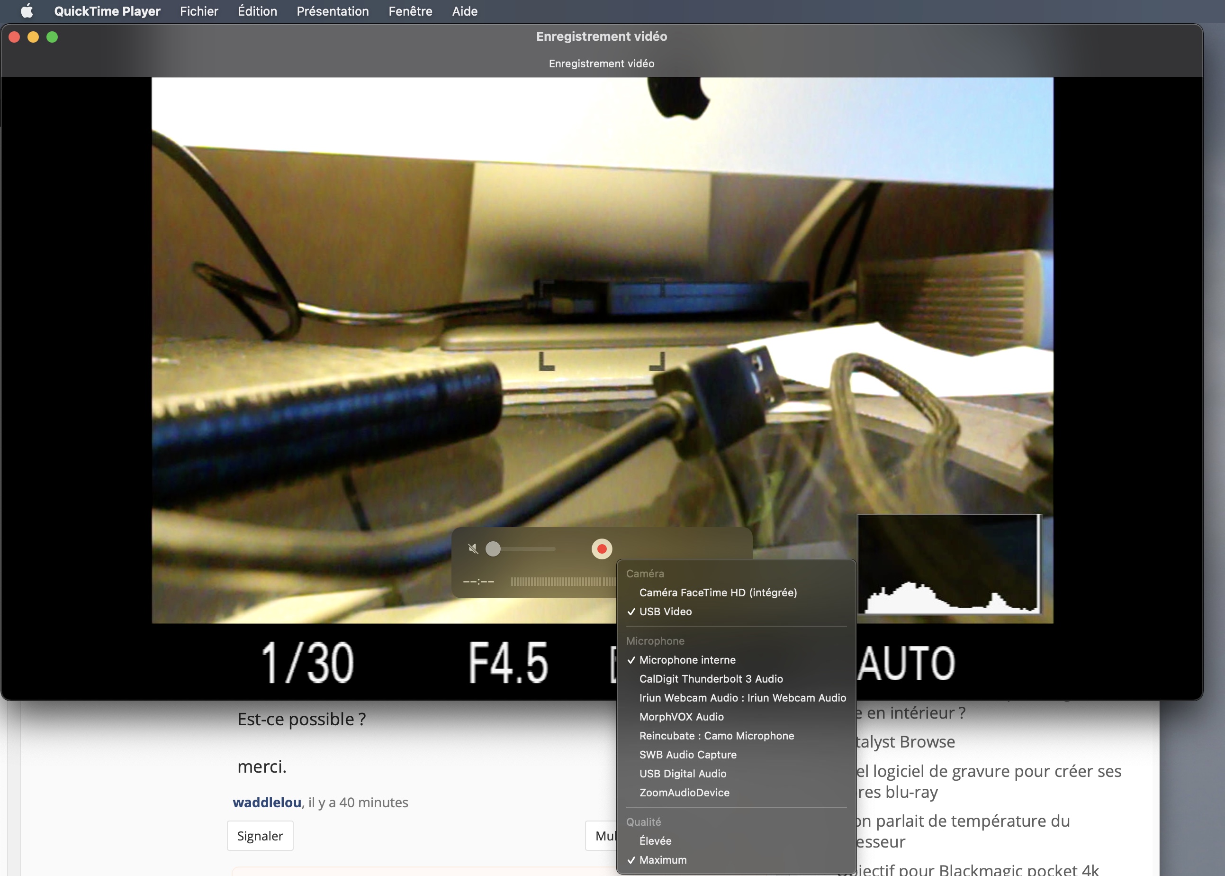Click the audio level meter

563,582
